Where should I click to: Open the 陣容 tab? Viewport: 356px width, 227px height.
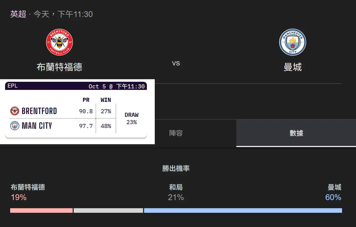tap(176, 133)
